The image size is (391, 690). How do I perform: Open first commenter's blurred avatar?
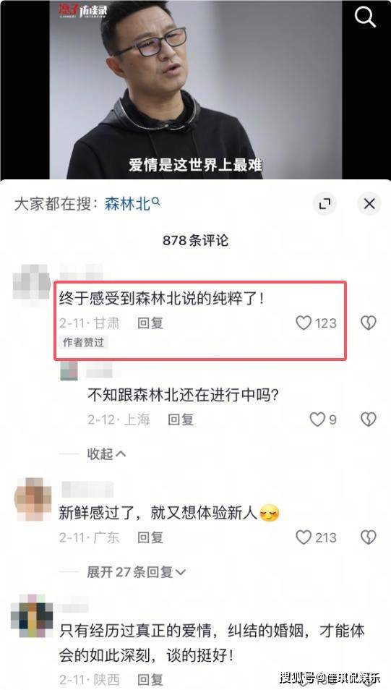coord(32,283)
